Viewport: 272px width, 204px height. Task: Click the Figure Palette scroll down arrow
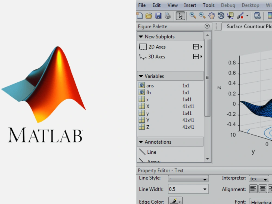pos(208,159)
